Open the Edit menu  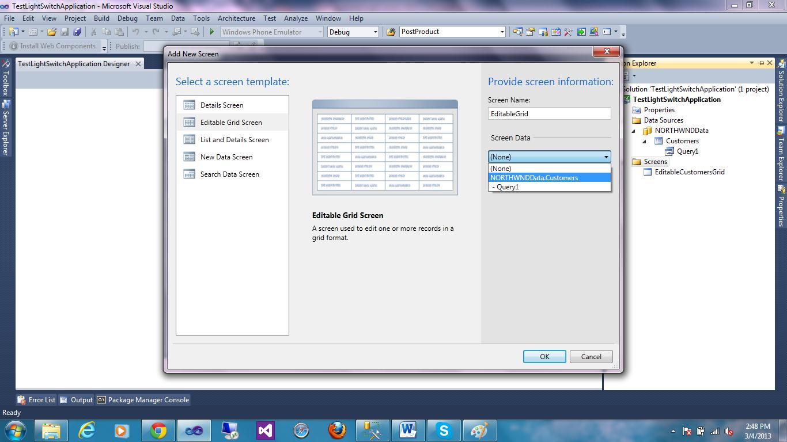28,18
